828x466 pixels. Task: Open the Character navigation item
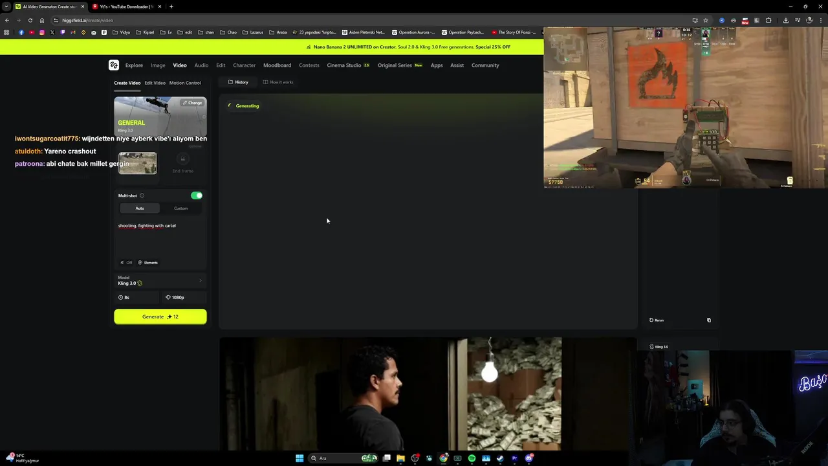(244, 65)
